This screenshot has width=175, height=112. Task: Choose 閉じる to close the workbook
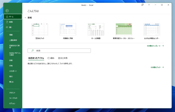click(13, 82)
